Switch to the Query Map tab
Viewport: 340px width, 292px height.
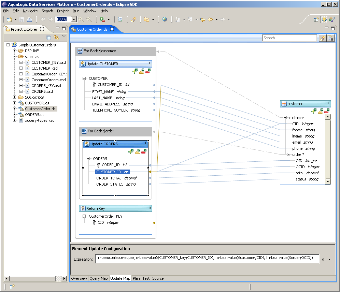pyautogui.click(x=98, y=278)
